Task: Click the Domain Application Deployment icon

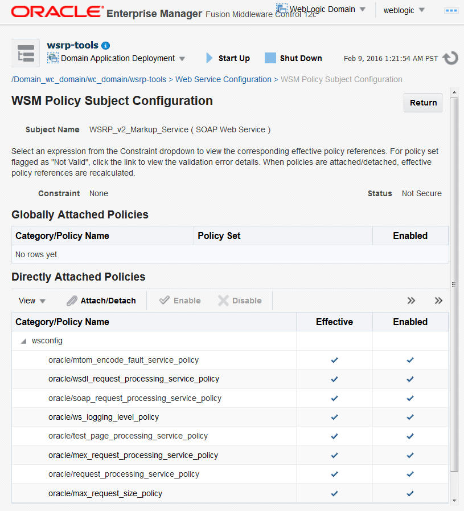Action: [x=52, y=58]
